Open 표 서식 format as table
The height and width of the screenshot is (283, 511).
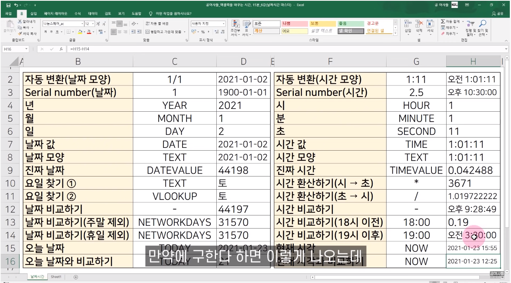pyautogui.click(x=247, y=28)
